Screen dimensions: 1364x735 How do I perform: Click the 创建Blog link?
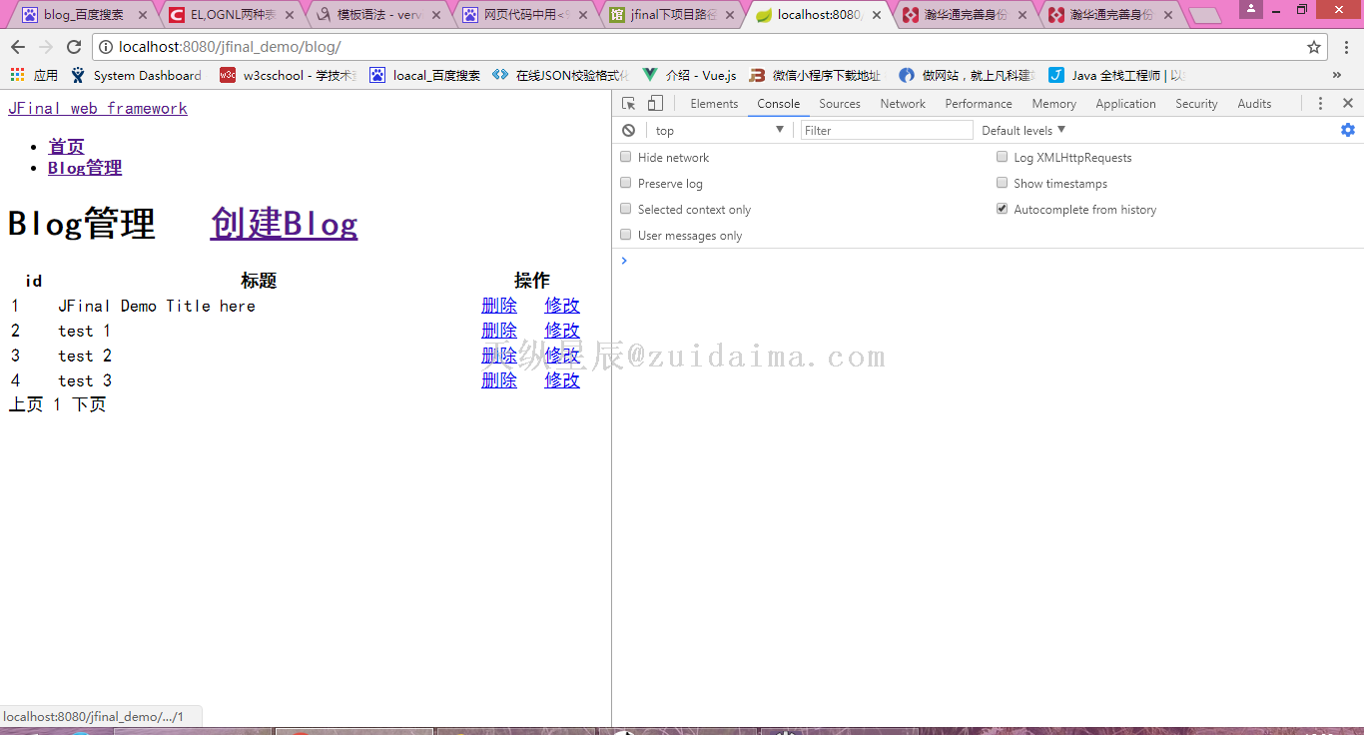(x=284, y=224)
